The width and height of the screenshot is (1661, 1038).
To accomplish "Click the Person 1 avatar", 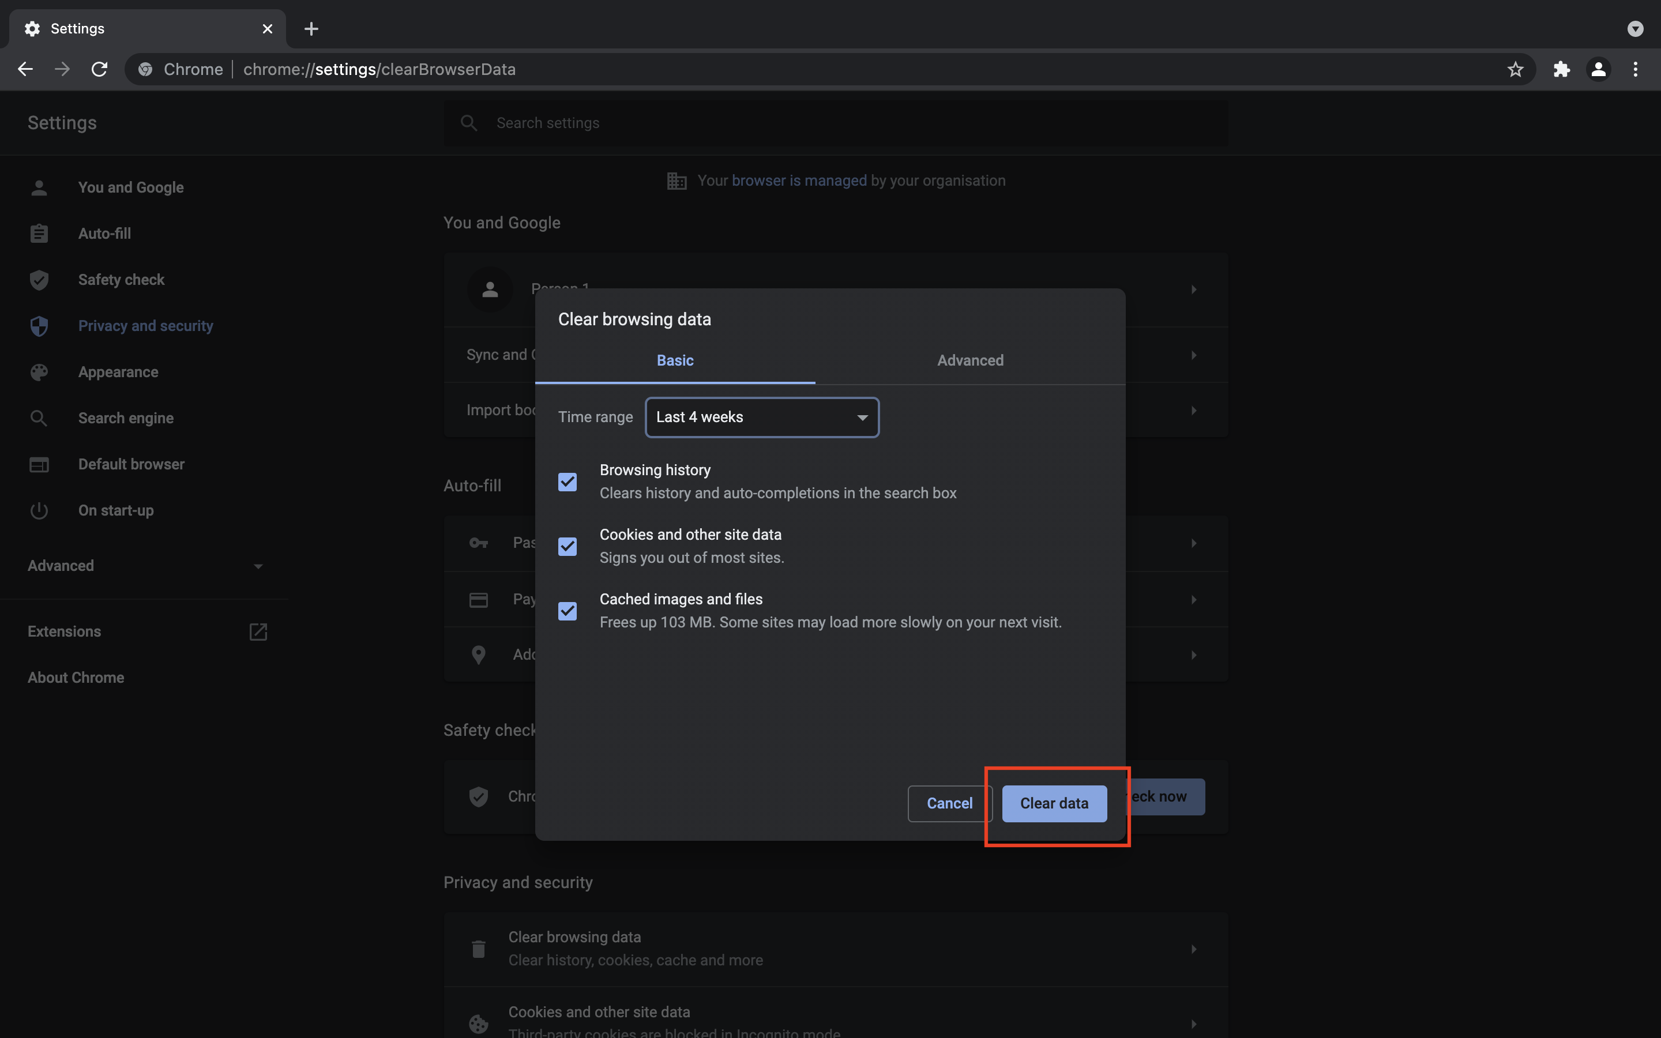I will click(490, 289).
